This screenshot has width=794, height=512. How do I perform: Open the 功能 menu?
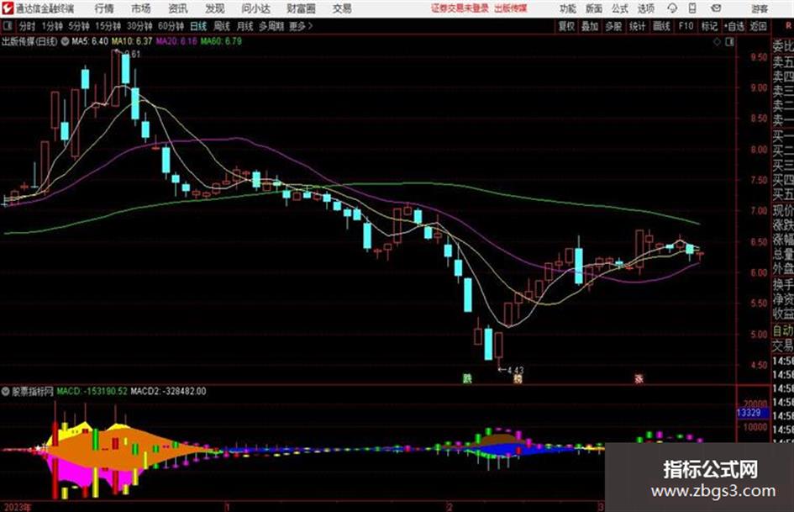coord(568,8)
